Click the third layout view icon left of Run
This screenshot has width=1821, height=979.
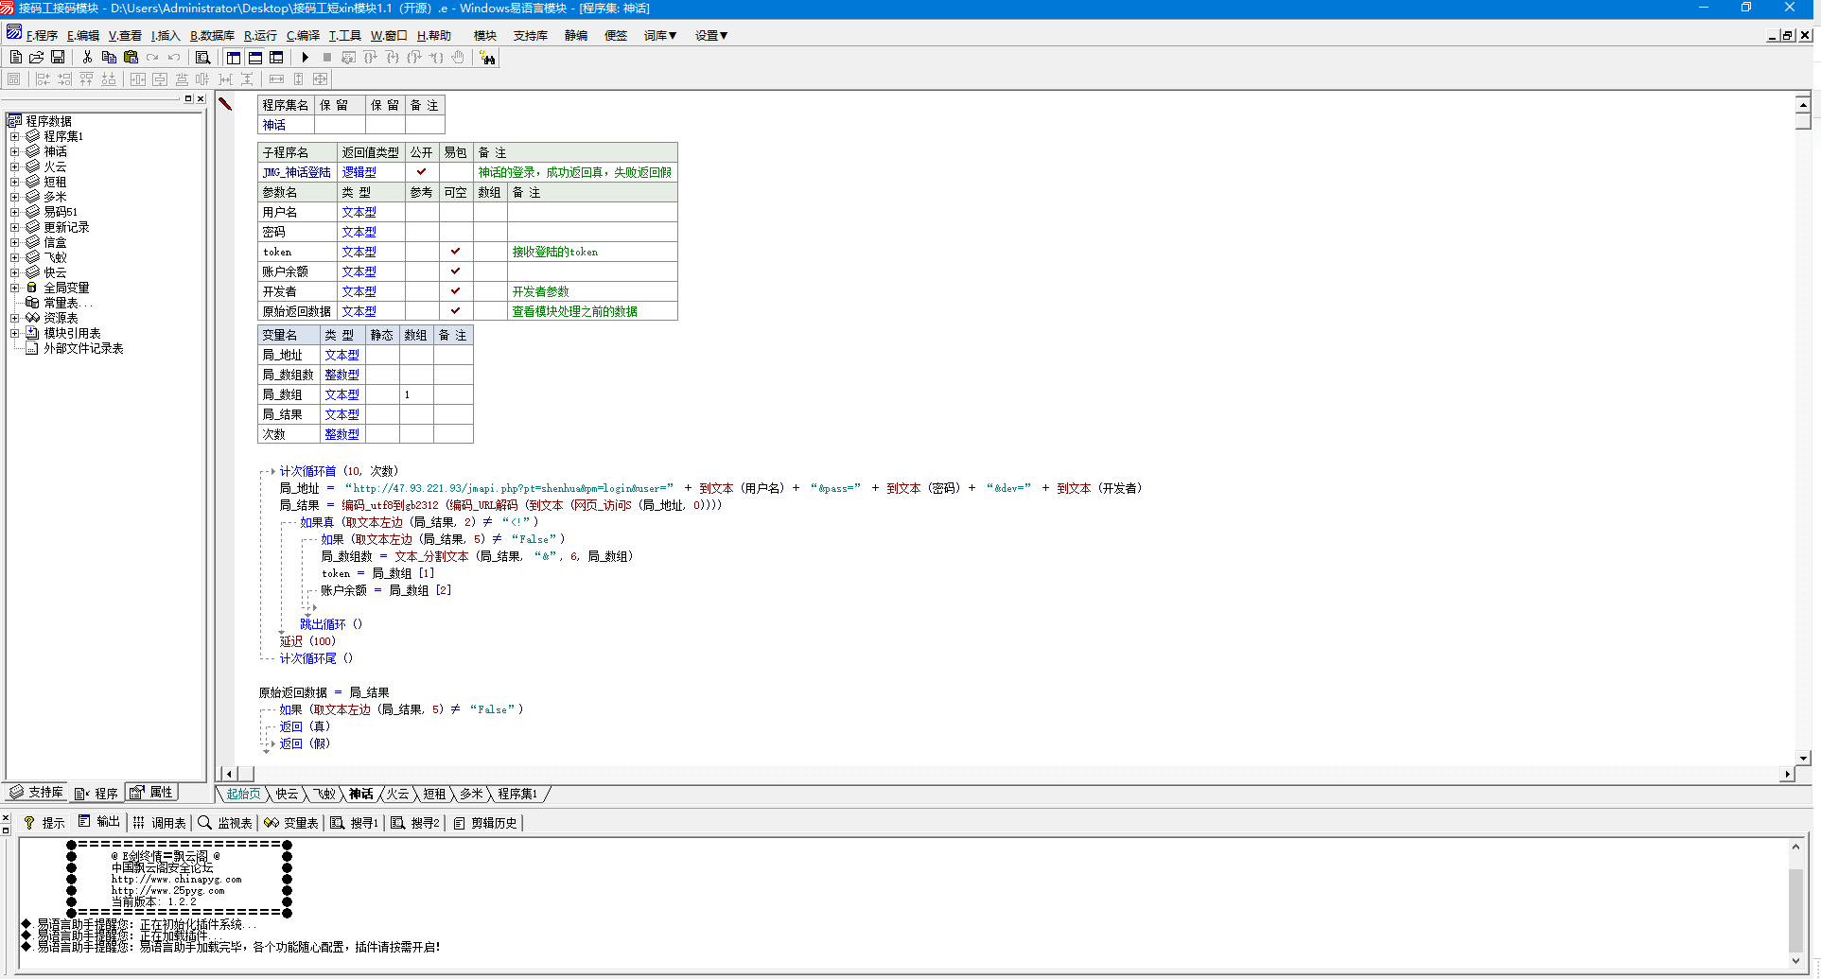point(276,57)
